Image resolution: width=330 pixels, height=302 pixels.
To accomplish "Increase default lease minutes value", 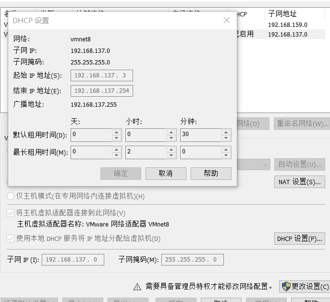I will pos(226,132).
